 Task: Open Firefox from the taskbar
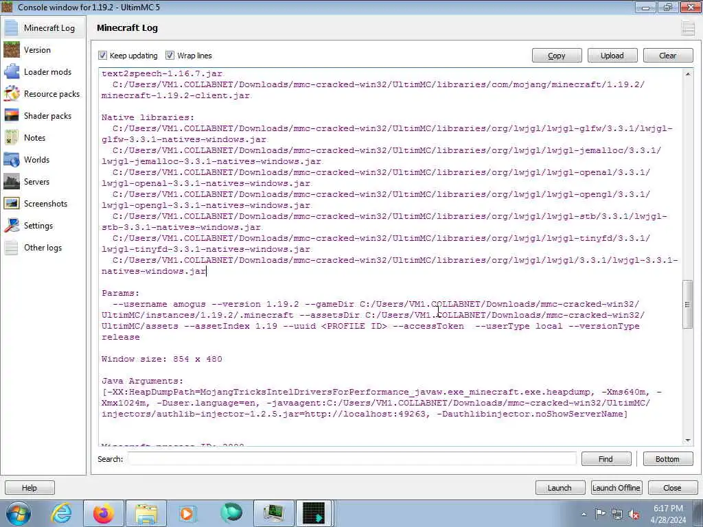point(104,513)
